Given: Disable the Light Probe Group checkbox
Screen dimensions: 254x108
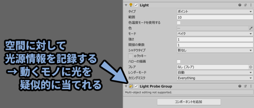Looking at the screenshot, I should [x=136, y=86].
